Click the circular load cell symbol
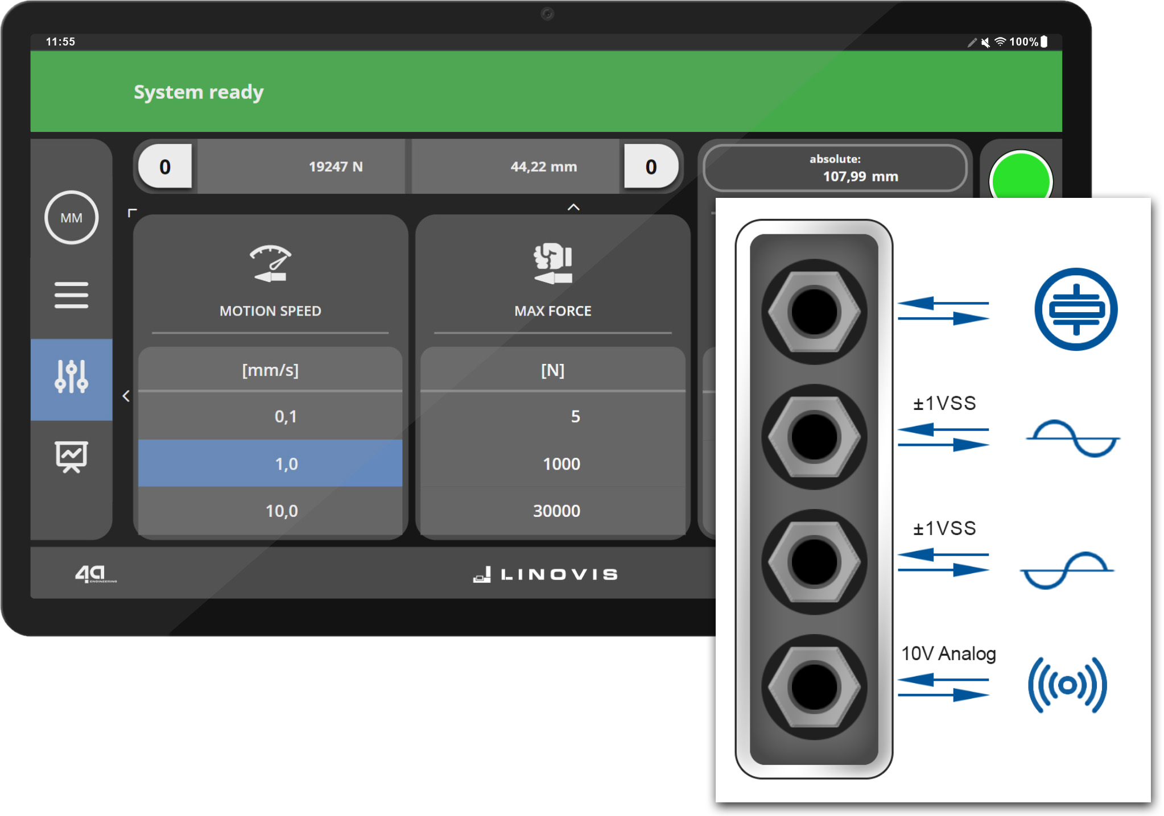Image resolution: width=1164 pixels, height=816 pixels. pyautogui.click(x=1075, y=309)
